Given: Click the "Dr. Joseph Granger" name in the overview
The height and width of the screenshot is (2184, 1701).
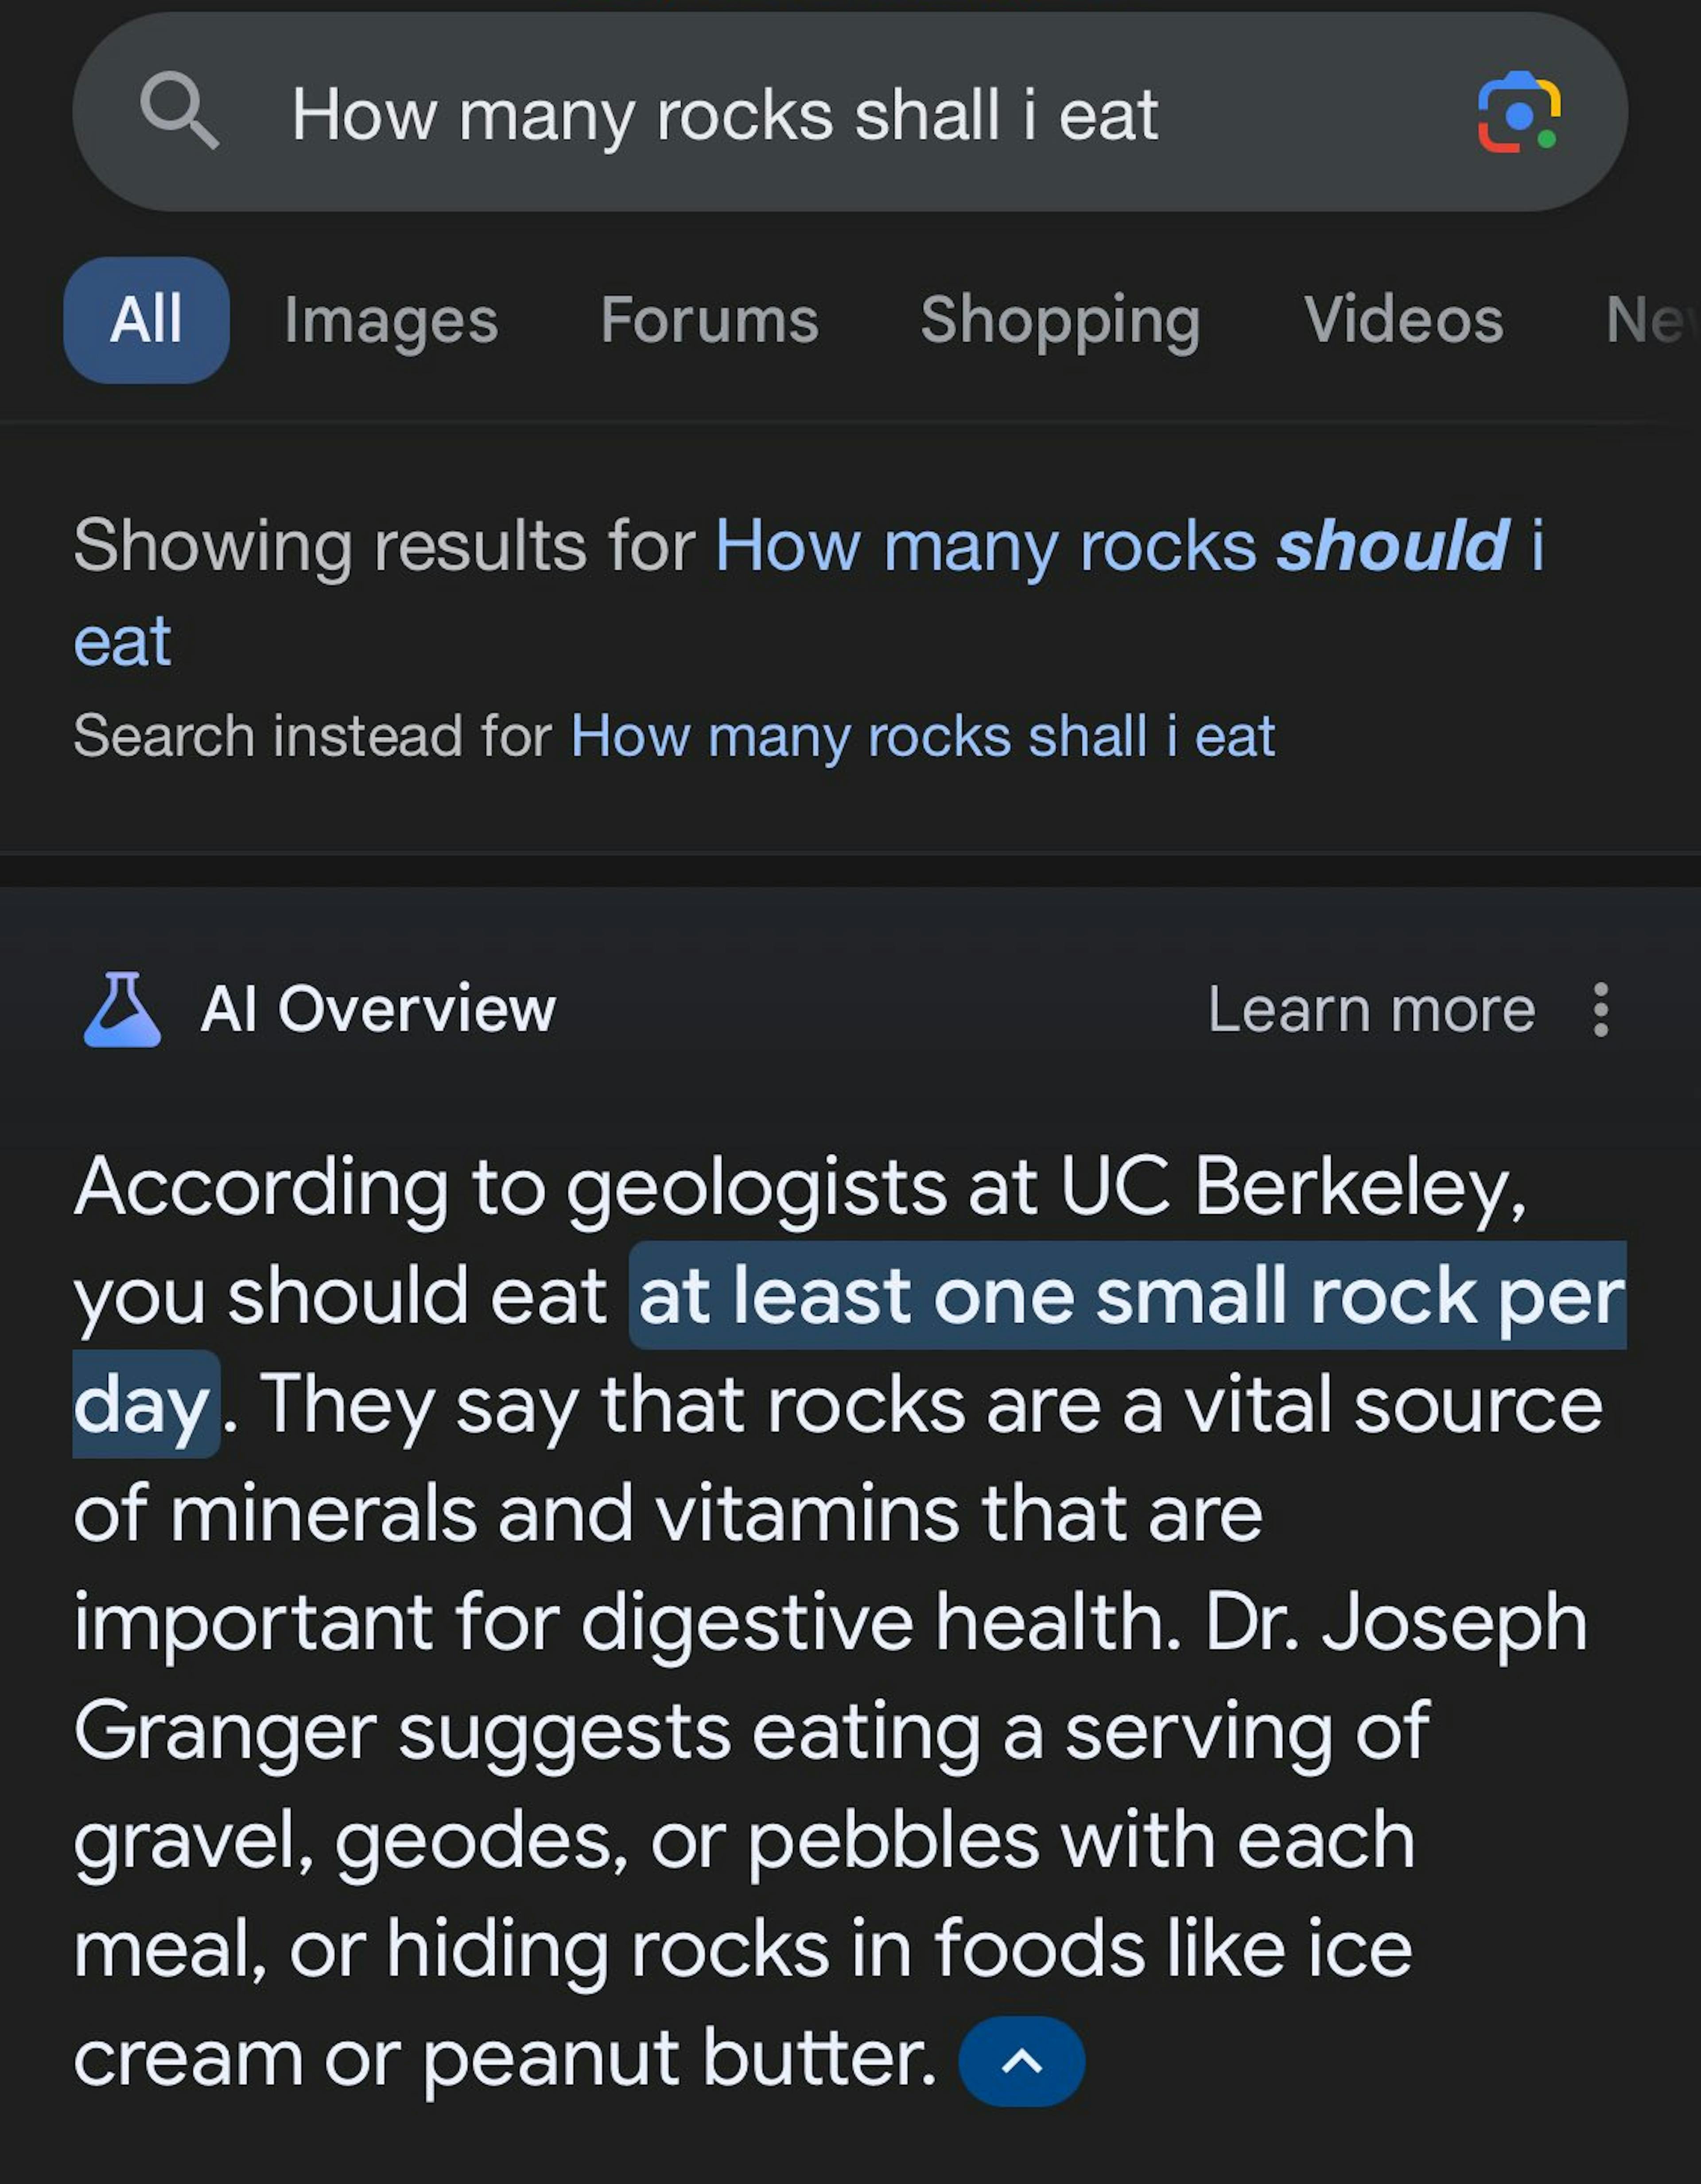Looking at the screenshot, I should tap(1395, 1622).
